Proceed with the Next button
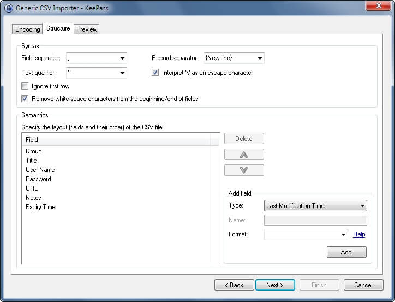The image size is (395, 302). (x=275, y=285)
